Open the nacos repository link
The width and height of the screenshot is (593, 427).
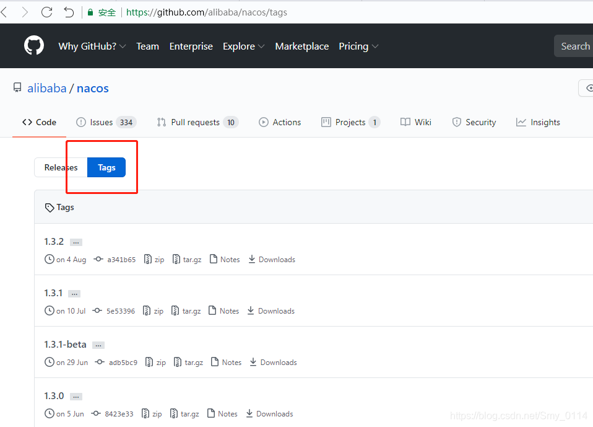point(93,88)
